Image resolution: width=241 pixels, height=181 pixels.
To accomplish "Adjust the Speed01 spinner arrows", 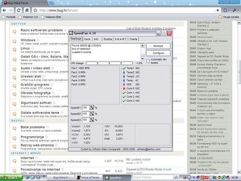I will click(x=92, y=108).
